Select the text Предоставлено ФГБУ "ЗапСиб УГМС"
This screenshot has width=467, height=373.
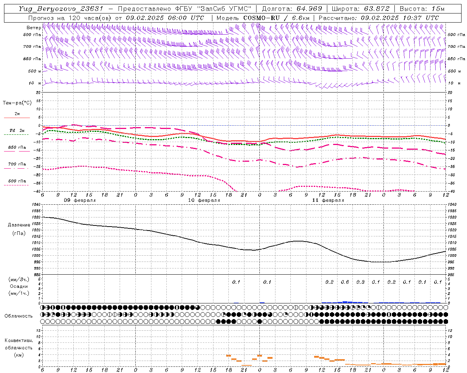click(x=185, y=9)
